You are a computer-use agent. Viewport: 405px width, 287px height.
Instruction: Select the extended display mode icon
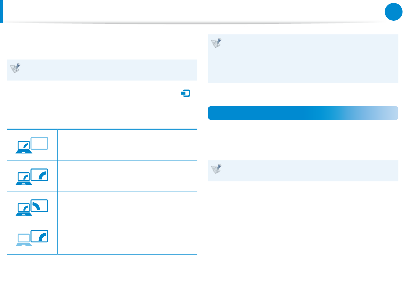point(32,208)
